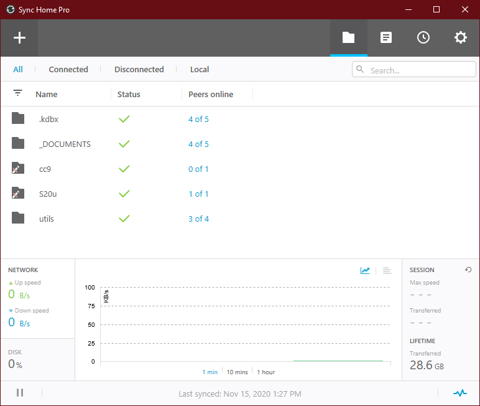Select the Connected filter tab
The width and height of the screenshot is (480, 406).
point(68,70)
